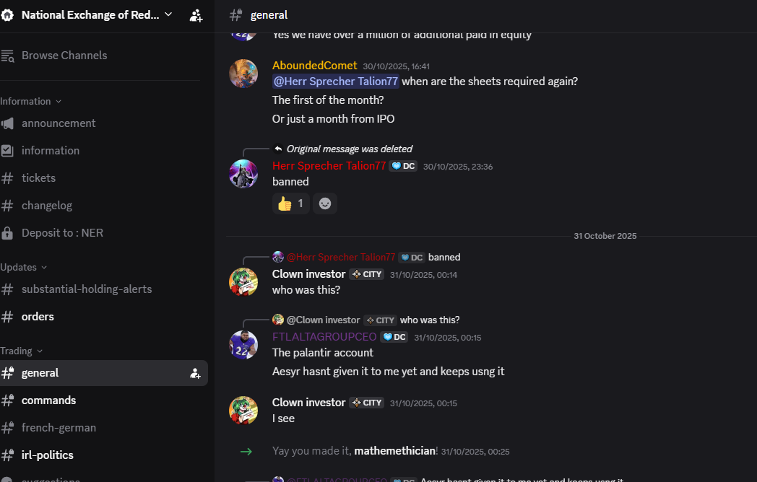Collapse the Updates category
This screenshot has width=757, height=482.
pos(23,267)
